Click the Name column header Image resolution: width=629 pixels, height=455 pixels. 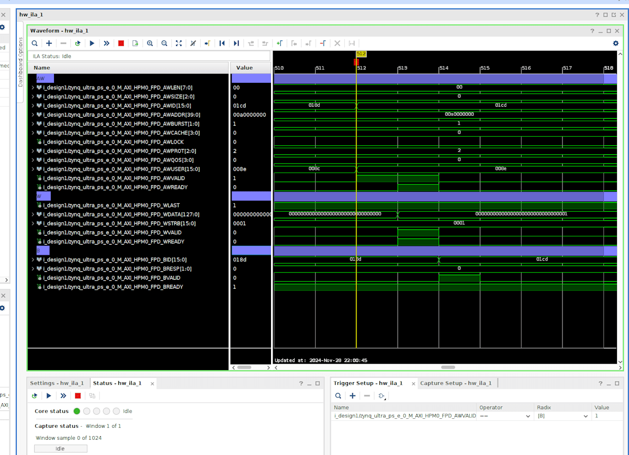point(128,68)
